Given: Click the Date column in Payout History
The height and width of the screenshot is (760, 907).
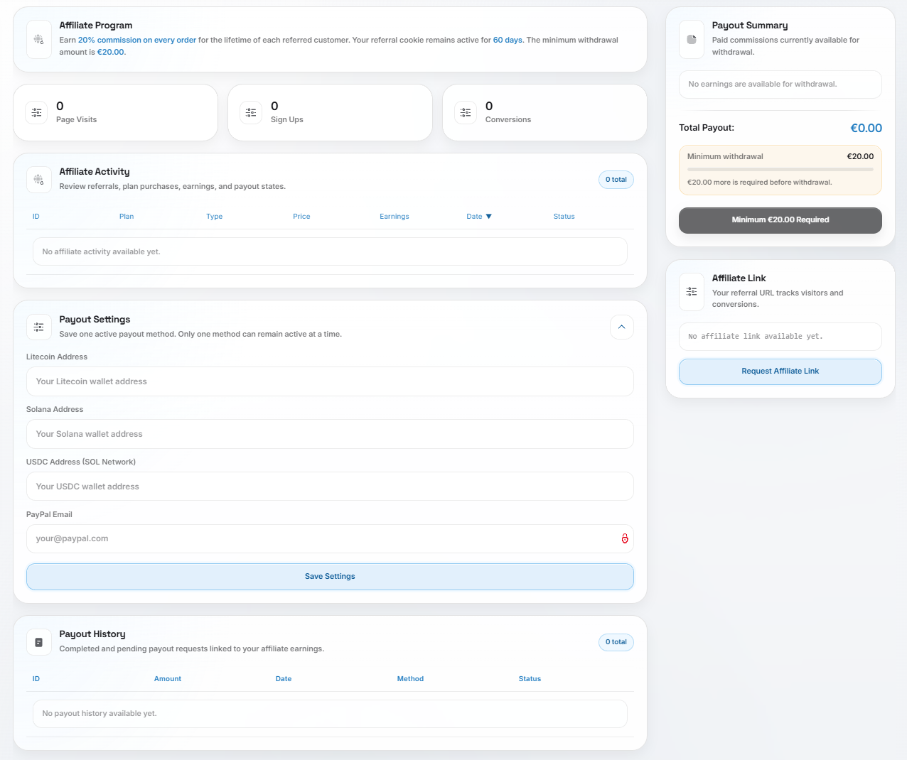Looking at the screenshot, I should coord(284,679).
